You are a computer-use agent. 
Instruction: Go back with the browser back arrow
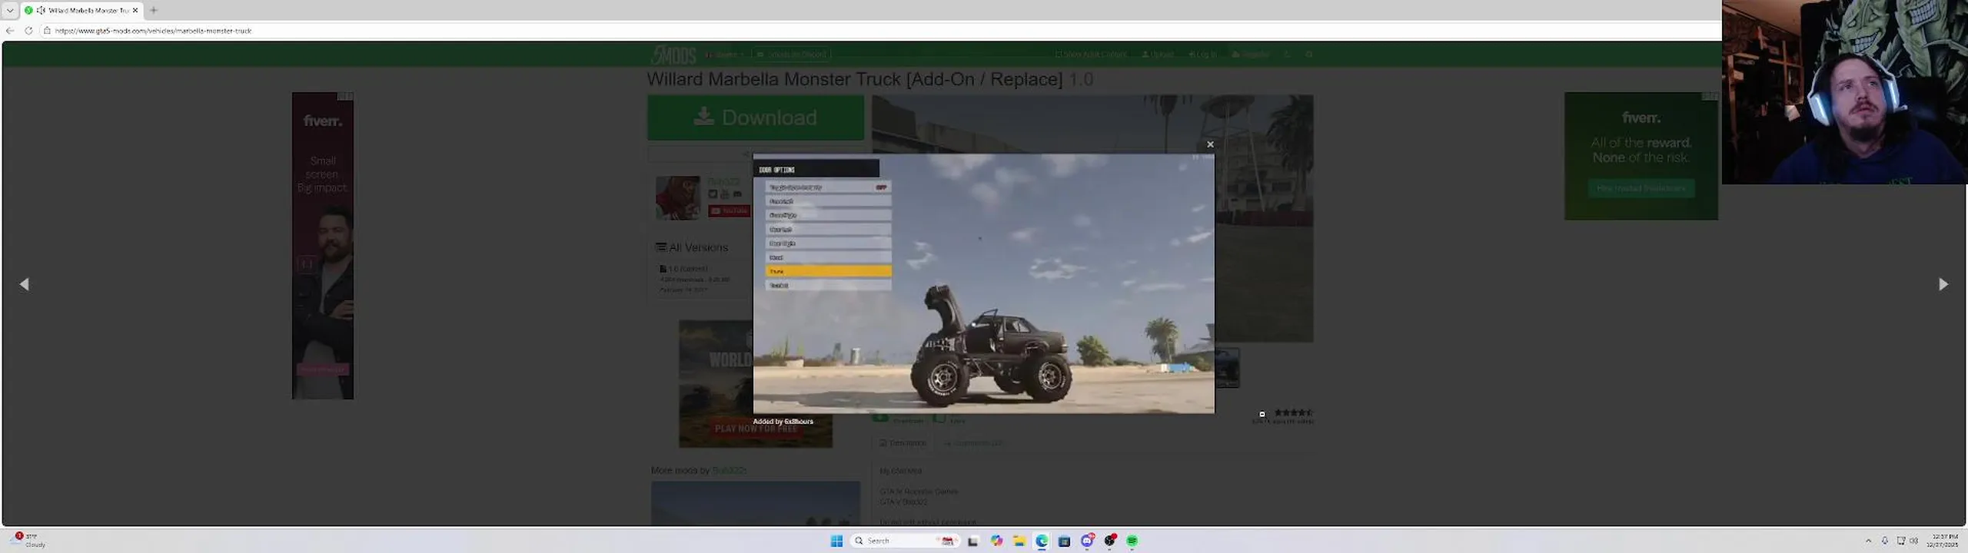point(10,31)
